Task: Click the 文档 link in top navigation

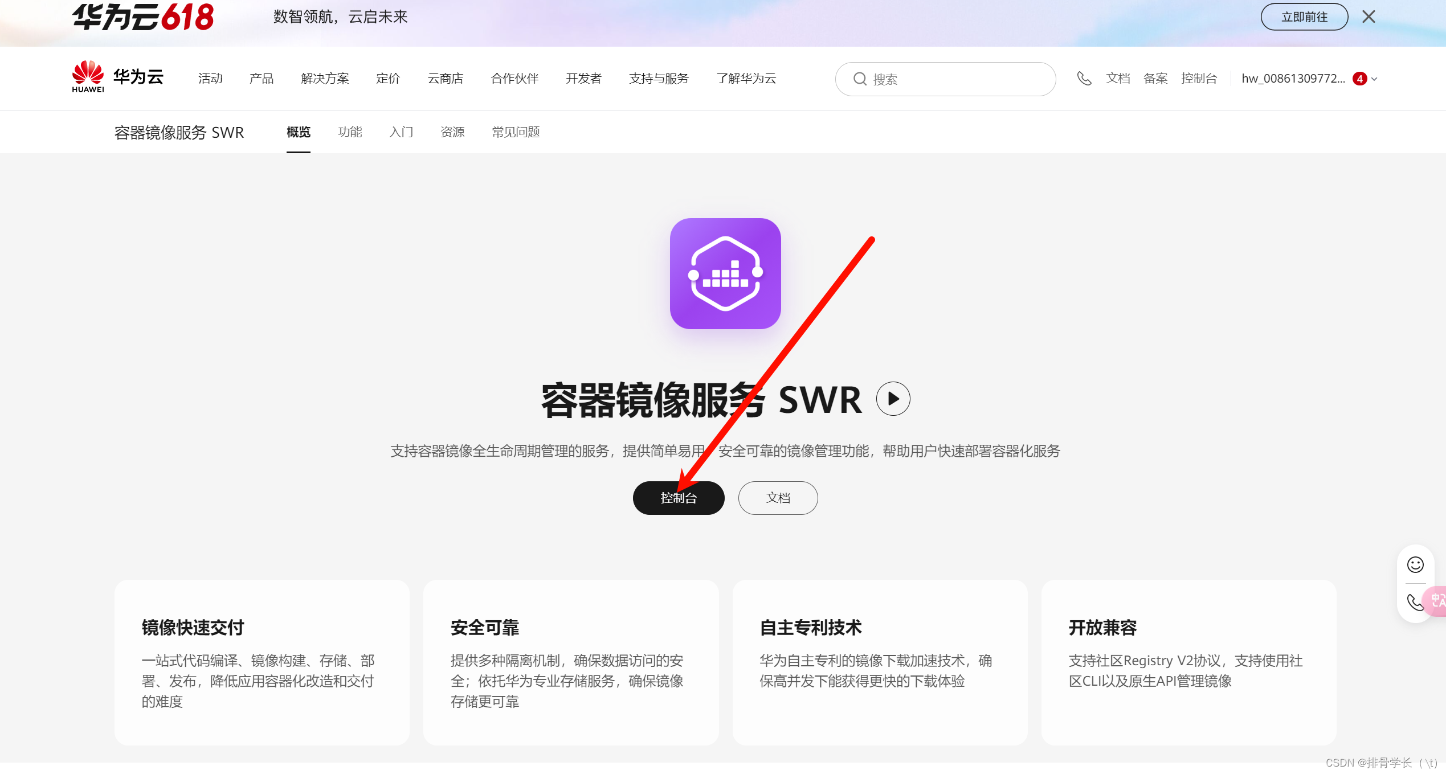Action: click(1118, 79)
